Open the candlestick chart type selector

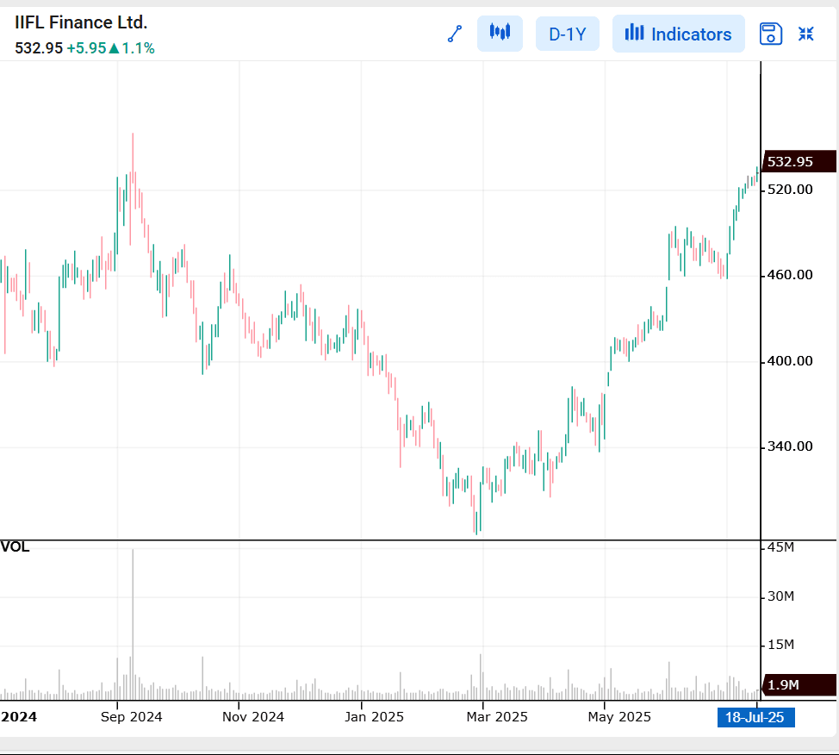[500, 34]
